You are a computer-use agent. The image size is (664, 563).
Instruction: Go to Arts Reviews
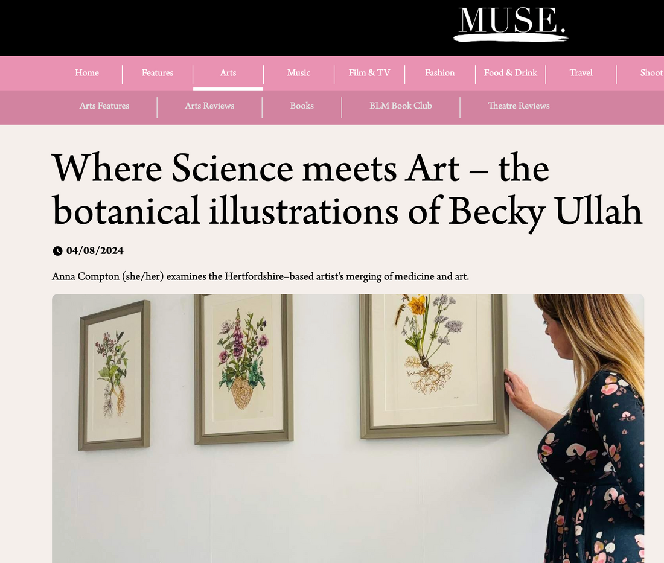[209, 106]
